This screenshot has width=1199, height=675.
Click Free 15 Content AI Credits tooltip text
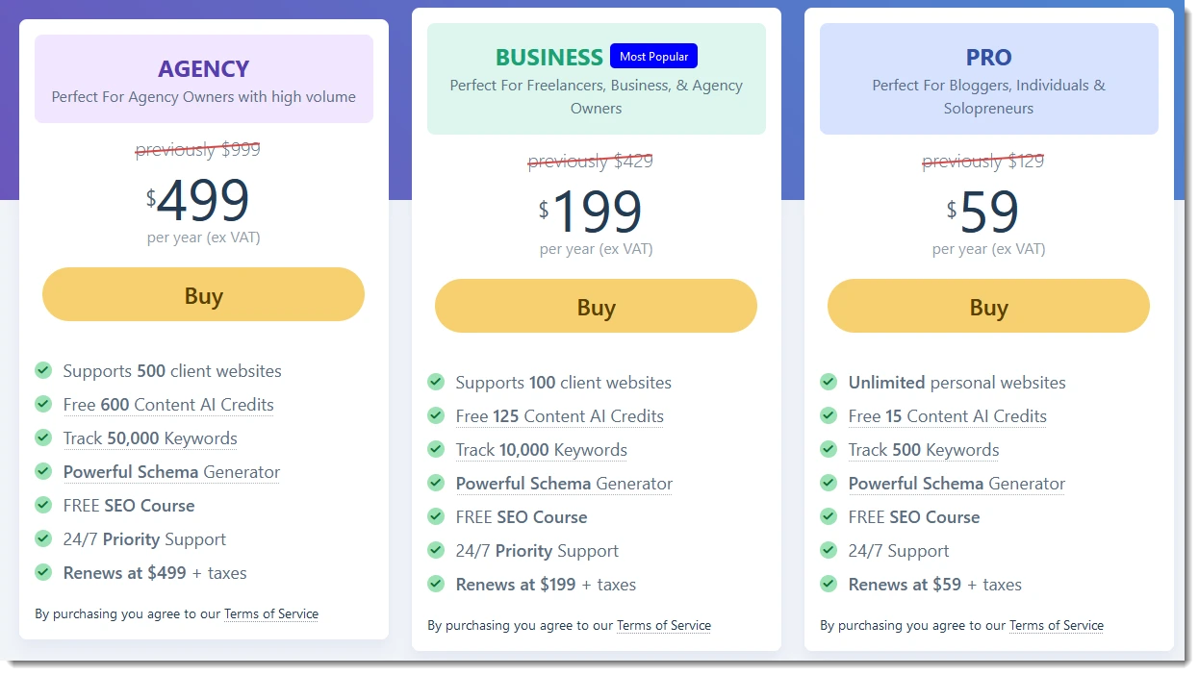(948, 416)
